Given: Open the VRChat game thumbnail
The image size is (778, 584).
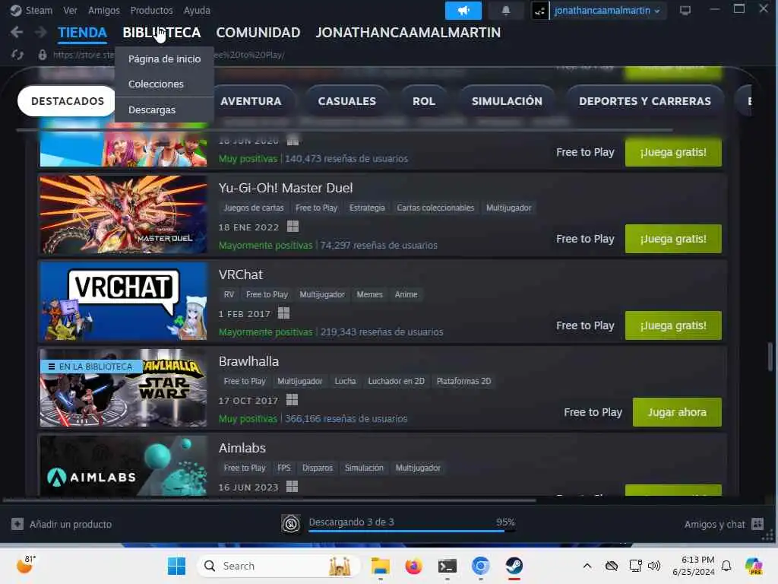Looking at the screenshot, I should click(124, 301).
